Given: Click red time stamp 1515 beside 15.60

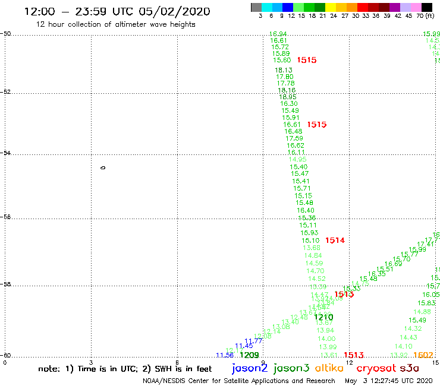Looking at the screenshot, I should point(307,60).
